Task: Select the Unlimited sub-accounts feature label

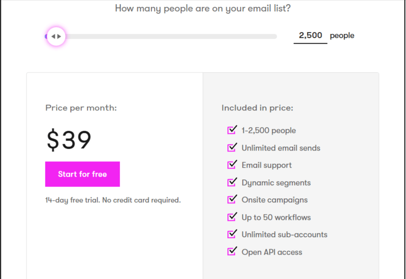Action: tap(284, 234)
